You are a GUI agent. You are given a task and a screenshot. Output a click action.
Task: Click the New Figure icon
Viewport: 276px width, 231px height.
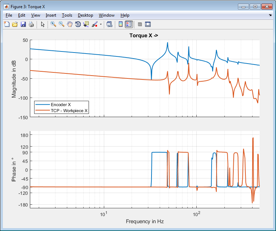click(6, 24)
